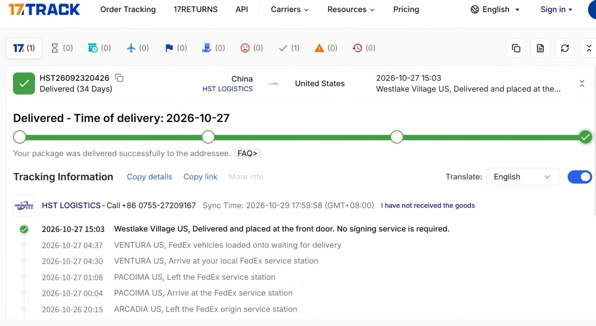596x326 pixels.
Task: Filter by Pick Up flag tab
Action: [176, 48]
